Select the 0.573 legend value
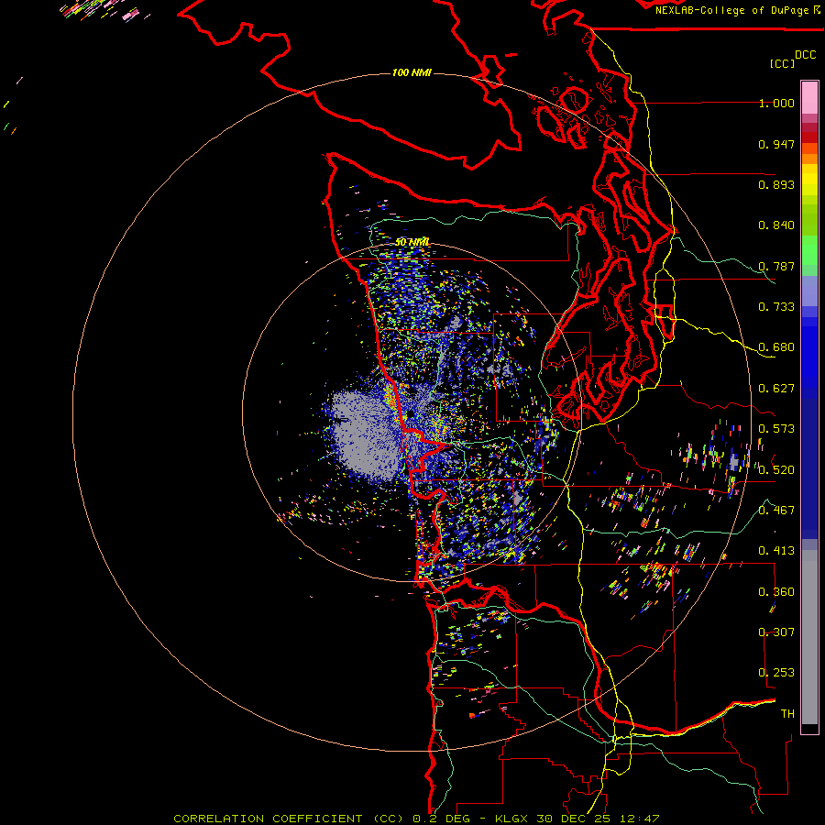This screenshot has height=825, width=825. tap(776, 429)
